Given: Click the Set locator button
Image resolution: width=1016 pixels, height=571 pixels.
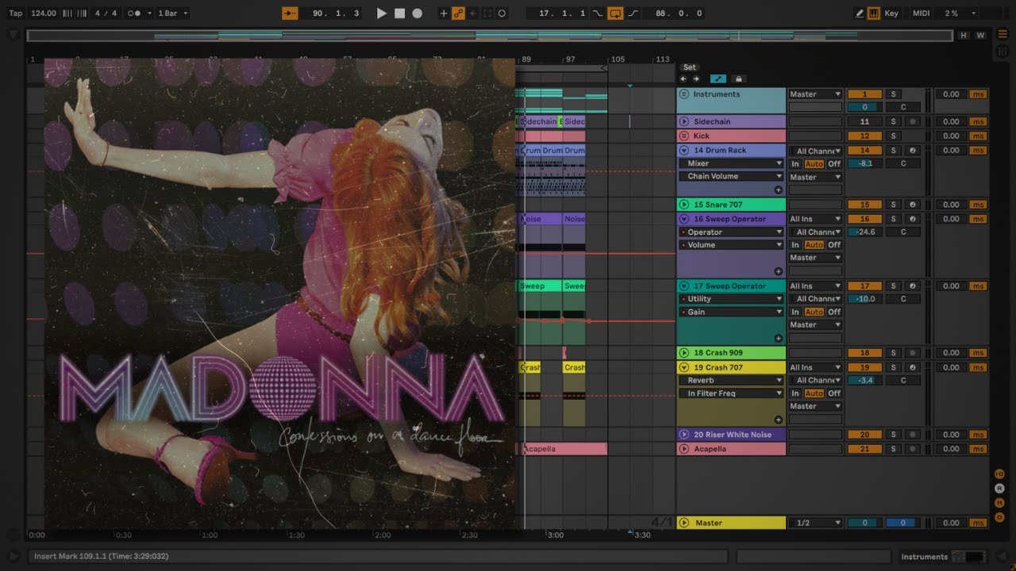Looking at the screenshot, I should (x=689, y=67).
